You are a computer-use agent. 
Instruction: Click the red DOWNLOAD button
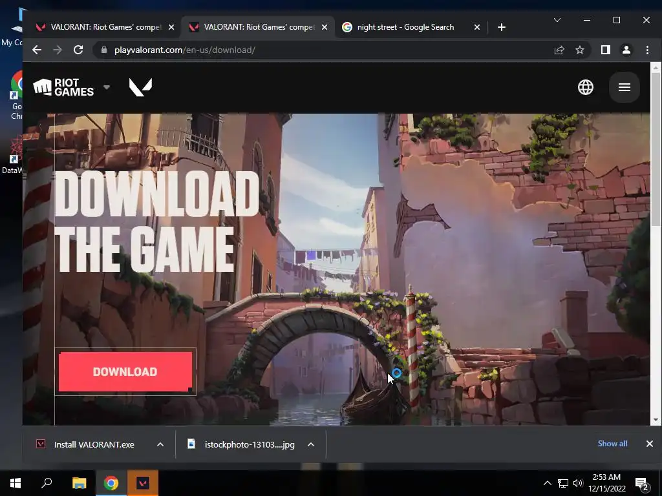coord(125,371)
